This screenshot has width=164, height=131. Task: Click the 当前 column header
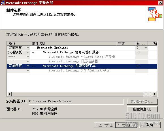coord(125,43)
